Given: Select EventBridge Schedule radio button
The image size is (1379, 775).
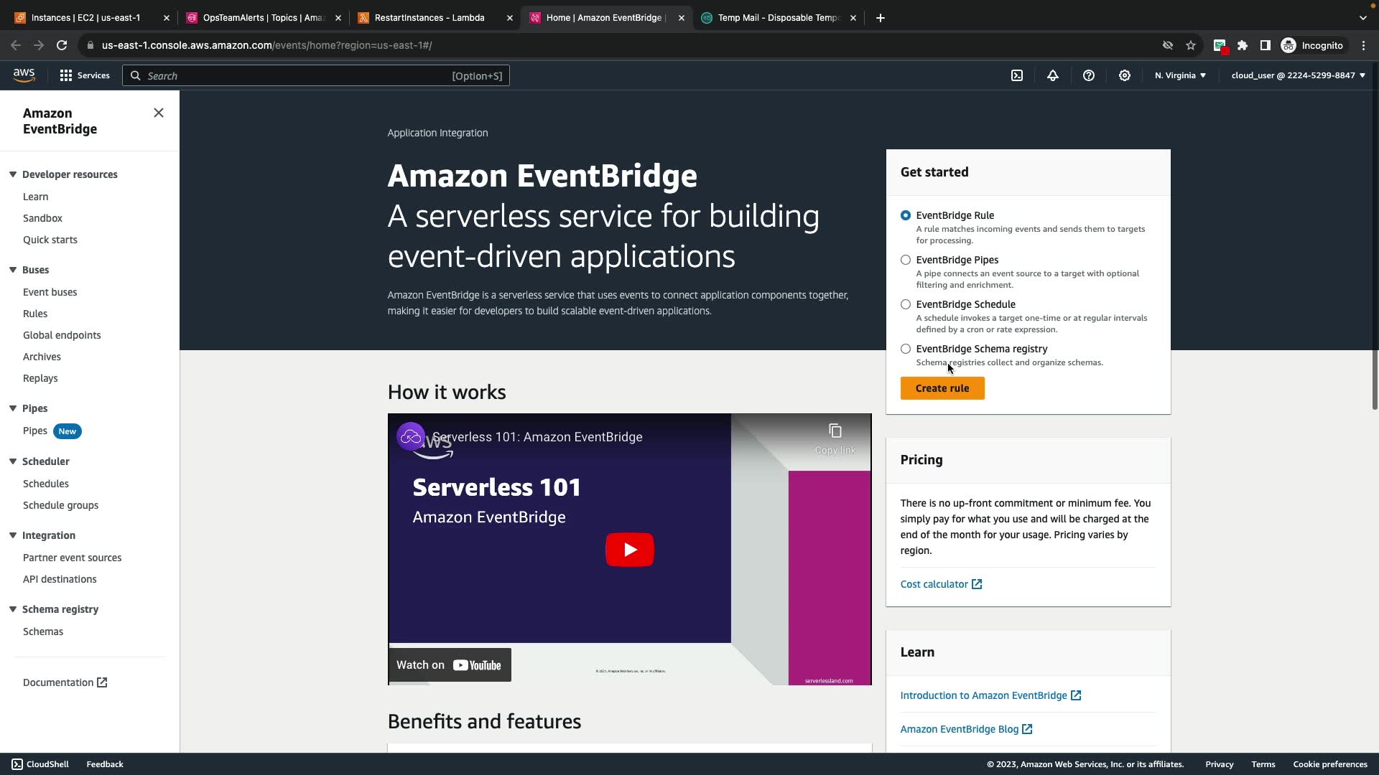Looking at the screenshot, I should click(x=906, y=304).
